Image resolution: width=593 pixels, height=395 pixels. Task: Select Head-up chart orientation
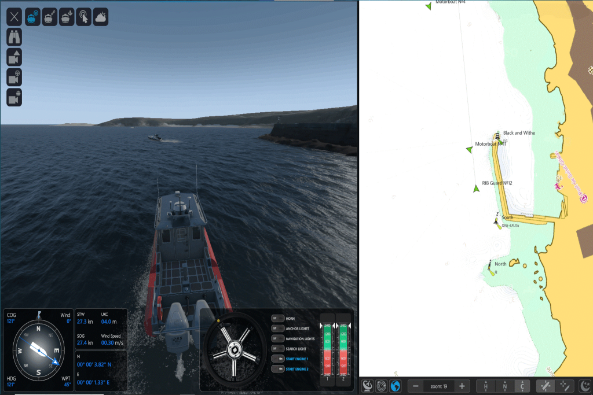pyautogui.click(x=486, y=386)
